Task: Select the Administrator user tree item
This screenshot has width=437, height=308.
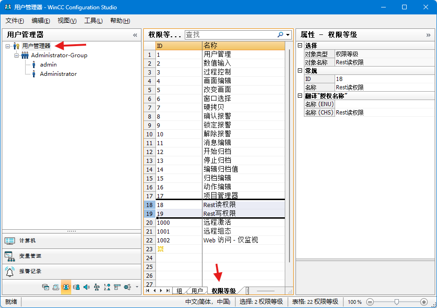Action: (x=58, y=74)
